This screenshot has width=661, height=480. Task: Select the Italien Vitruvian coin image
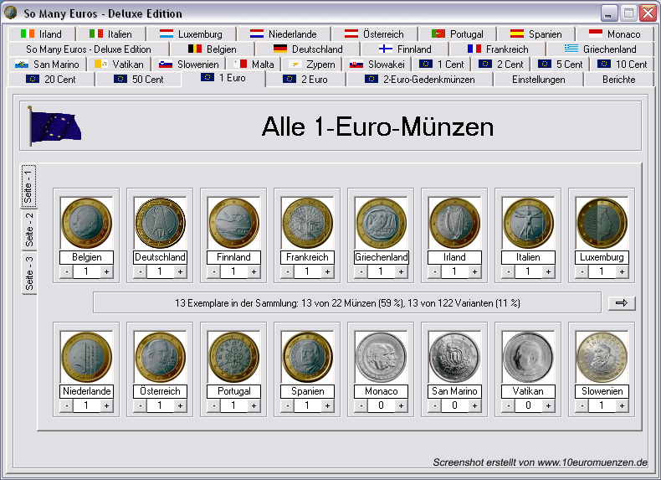pos(528,223)
